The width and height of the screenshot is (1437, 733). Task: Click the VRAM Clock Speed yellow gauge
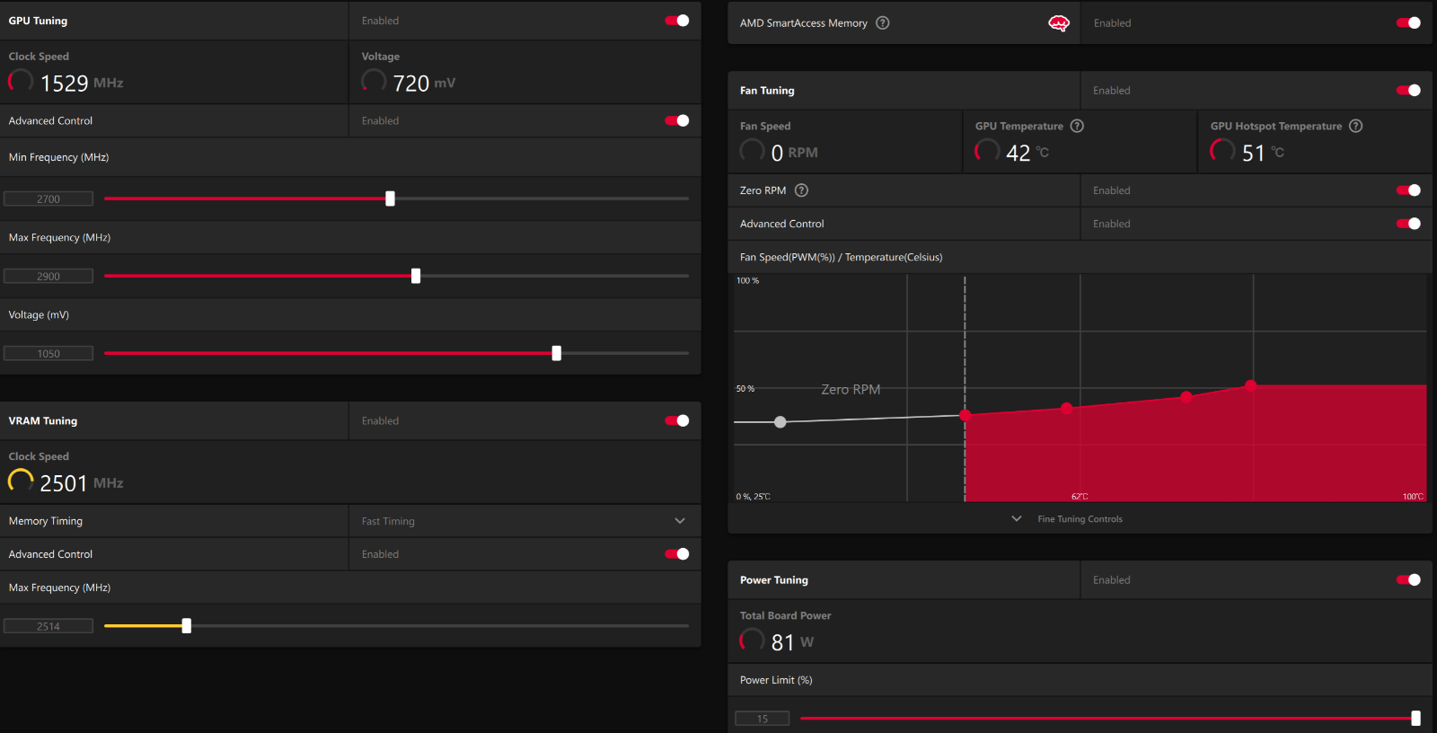click(x=21, y=482)
